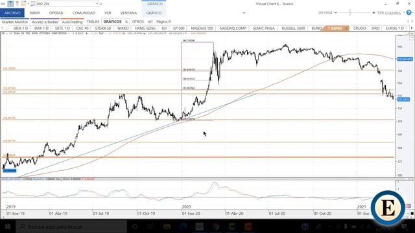The image size is (415, 233).
Task: Switch to etf workspace tab
Action: tap(150, 21)
